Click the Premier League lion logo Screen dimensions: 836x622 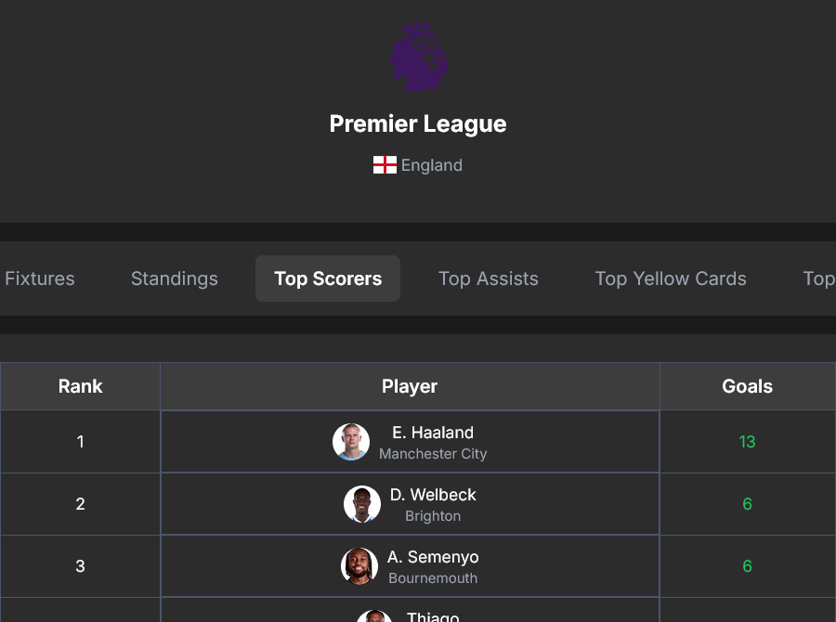418,58
